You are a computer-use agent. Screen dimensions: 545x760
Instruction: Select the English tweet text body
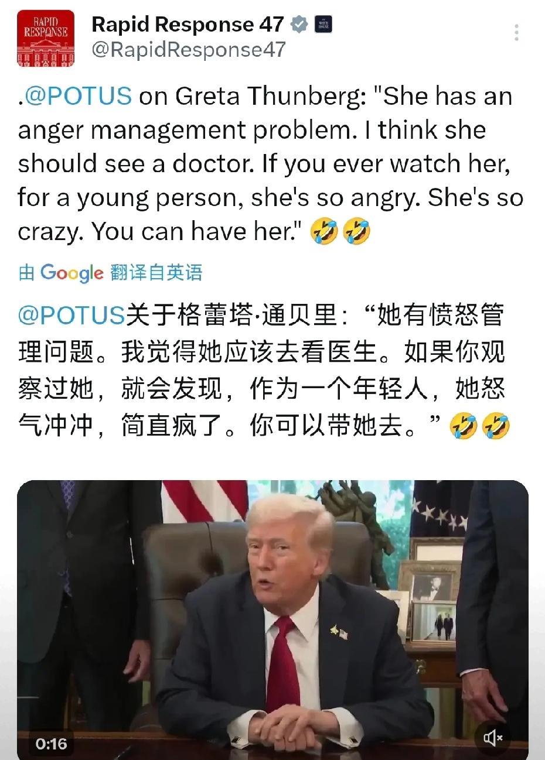(270, 165)
